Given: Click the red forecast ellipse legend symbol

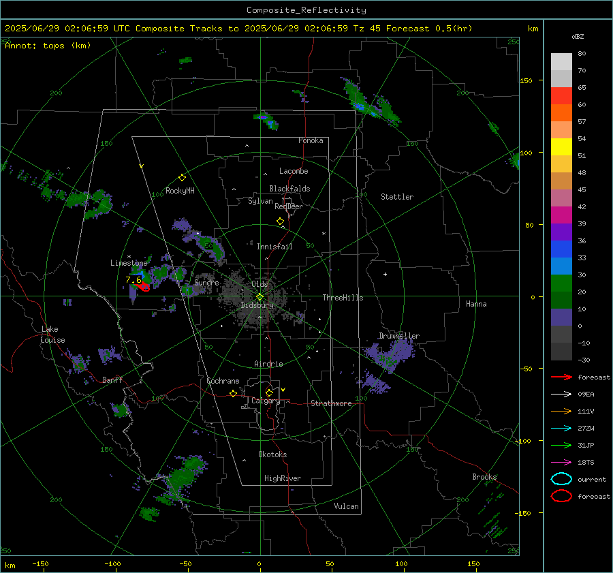Looking at the screenshot, I should pyautogui.click(x=561, y=496).
